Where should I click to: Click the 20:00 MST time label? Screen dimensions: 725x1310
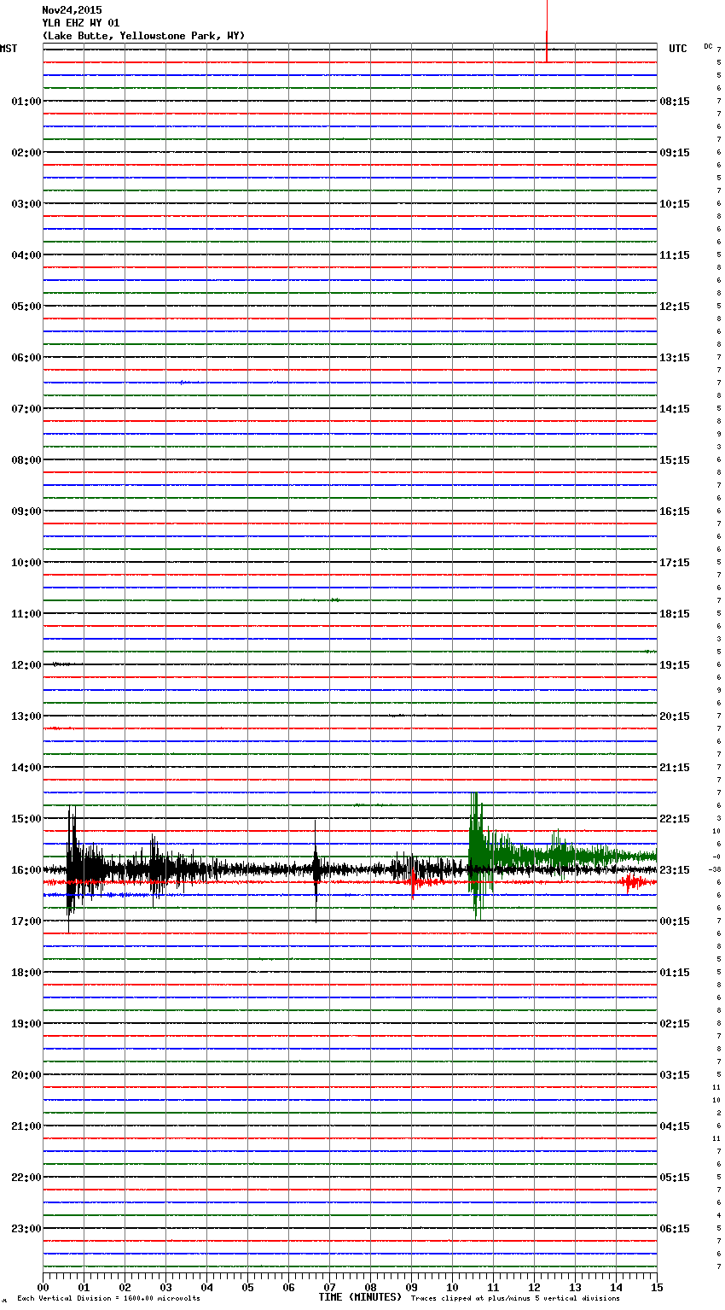[x=26, y=1075]
